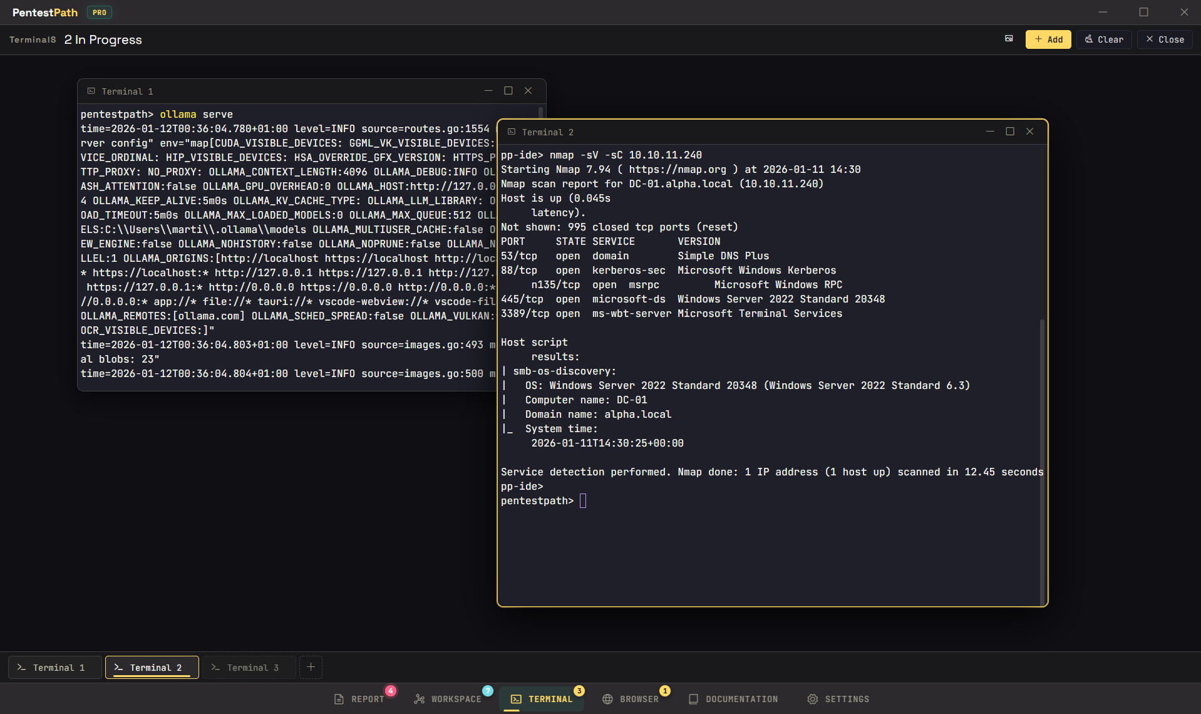Click the Browser globe icon
Viewport: 1201px width, 714px height.
(607, 699)
